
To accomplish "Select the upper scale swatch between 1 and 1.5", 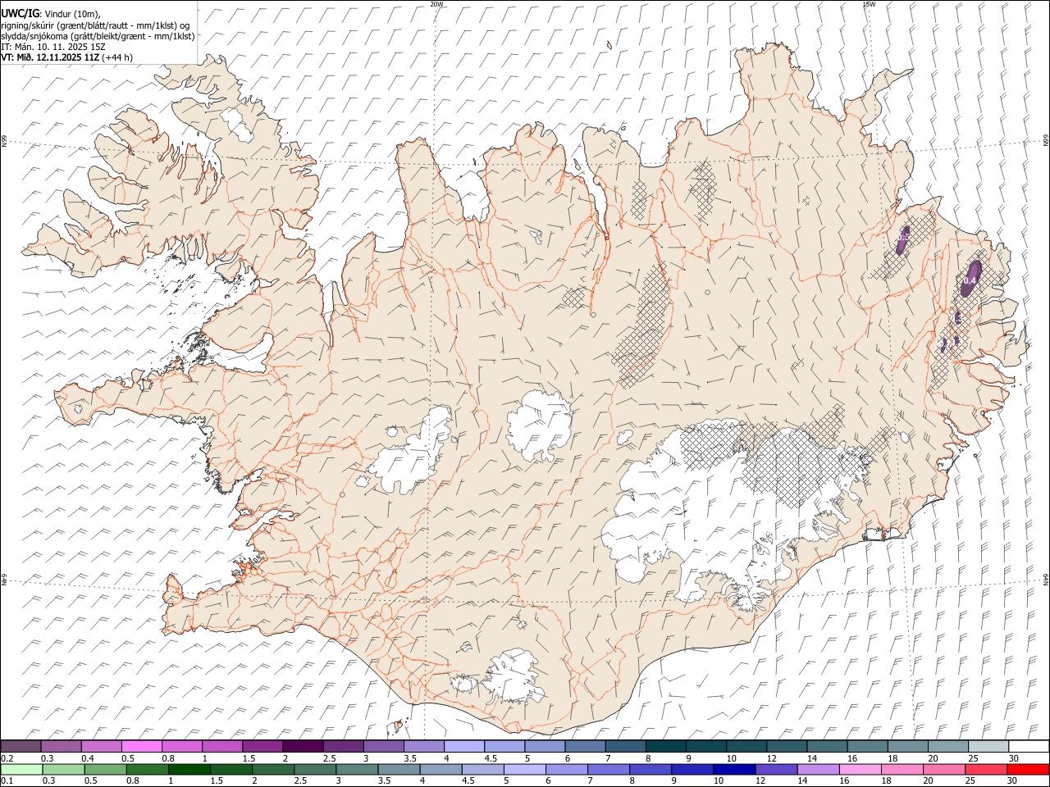I will tap(222, 746).
